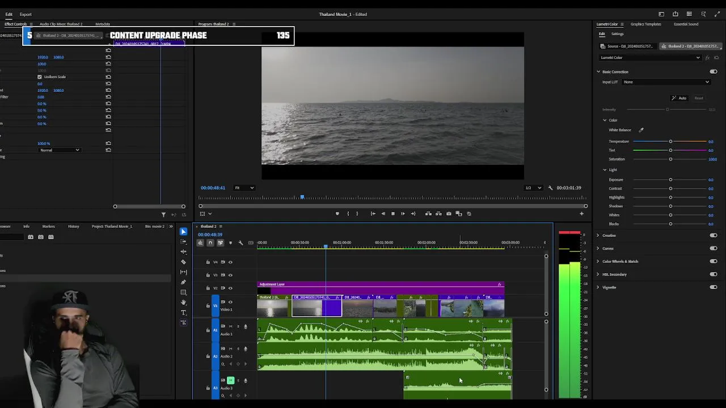Screen dimensions: 726x408
Task: Open the Effect Controls filter icon
Action: click(x=163, y=215)
